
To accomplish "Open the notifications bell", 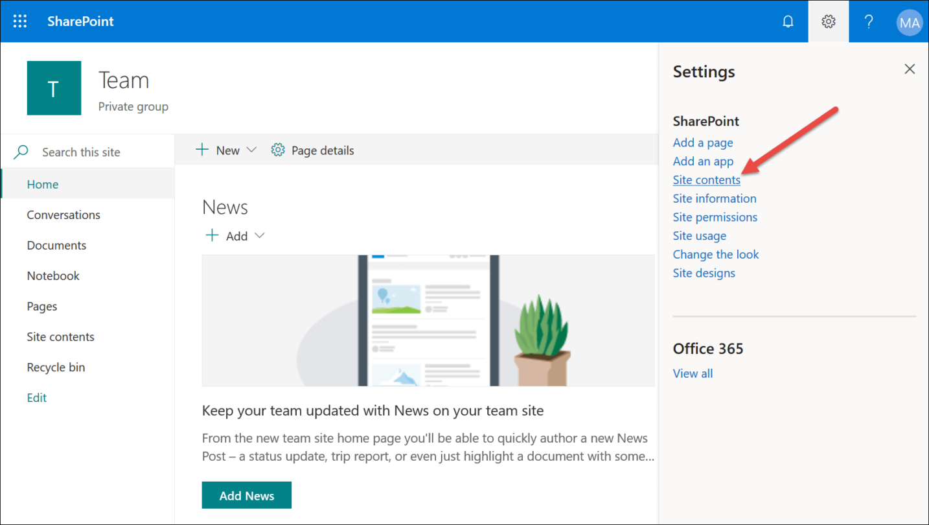I will [x=788, y=21].
